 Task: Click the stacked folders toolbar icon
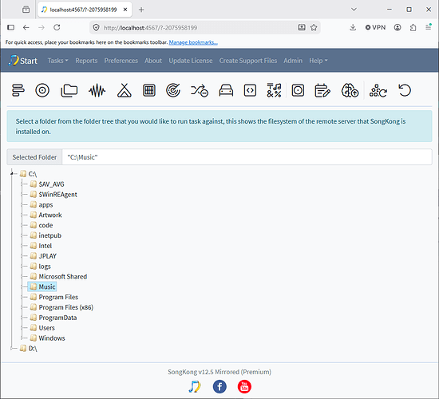click(x=69, y=90)
